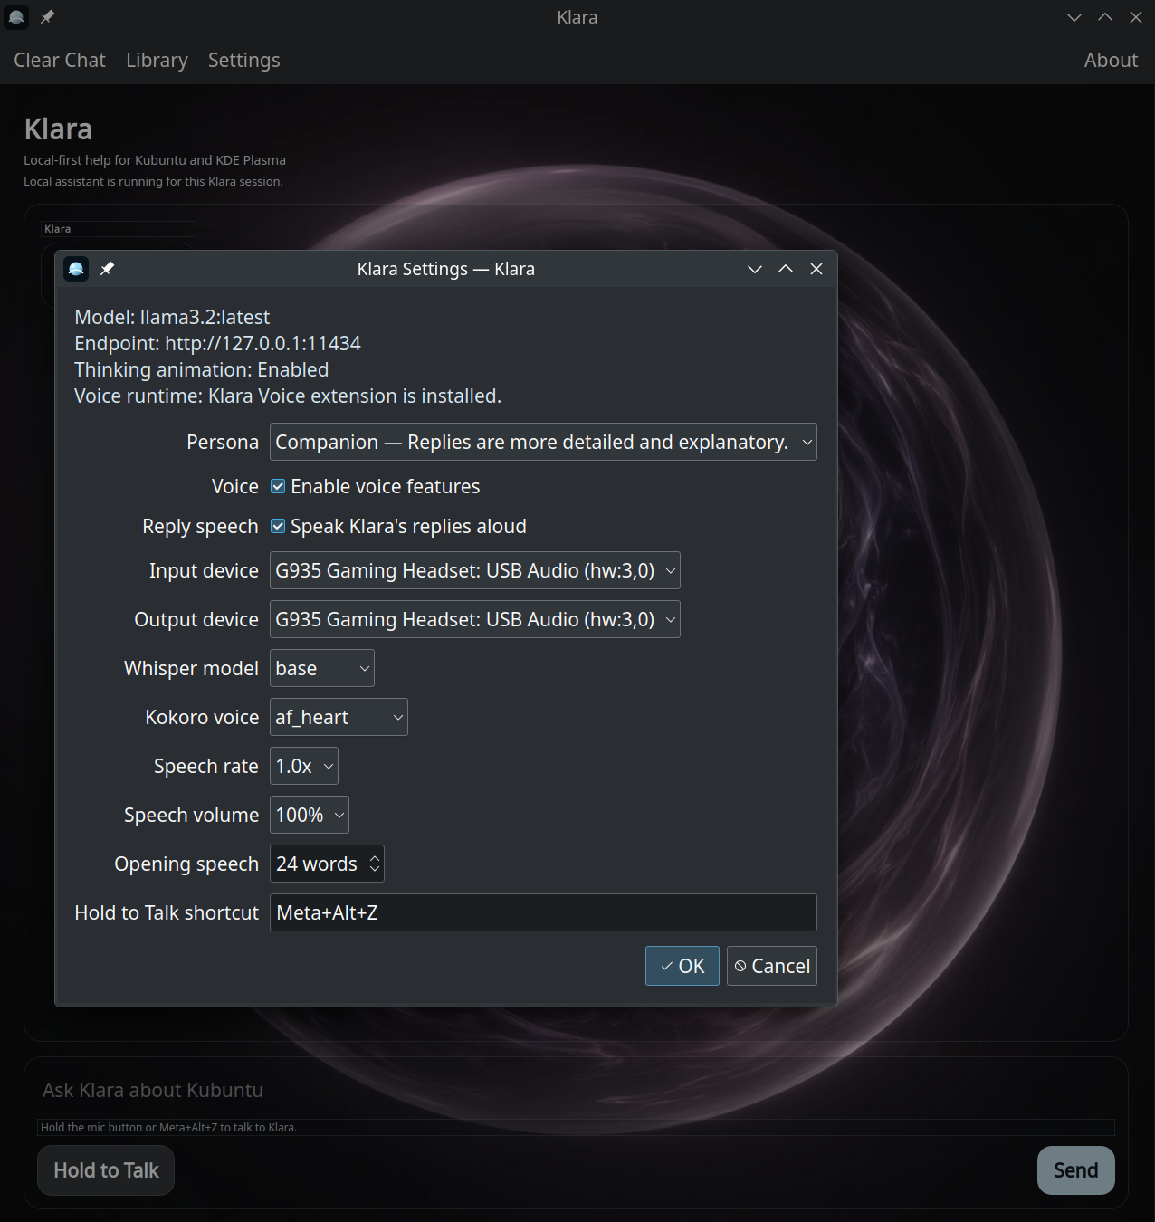
Task: Open the Settings menu item
Action: [x=244, y=60]
